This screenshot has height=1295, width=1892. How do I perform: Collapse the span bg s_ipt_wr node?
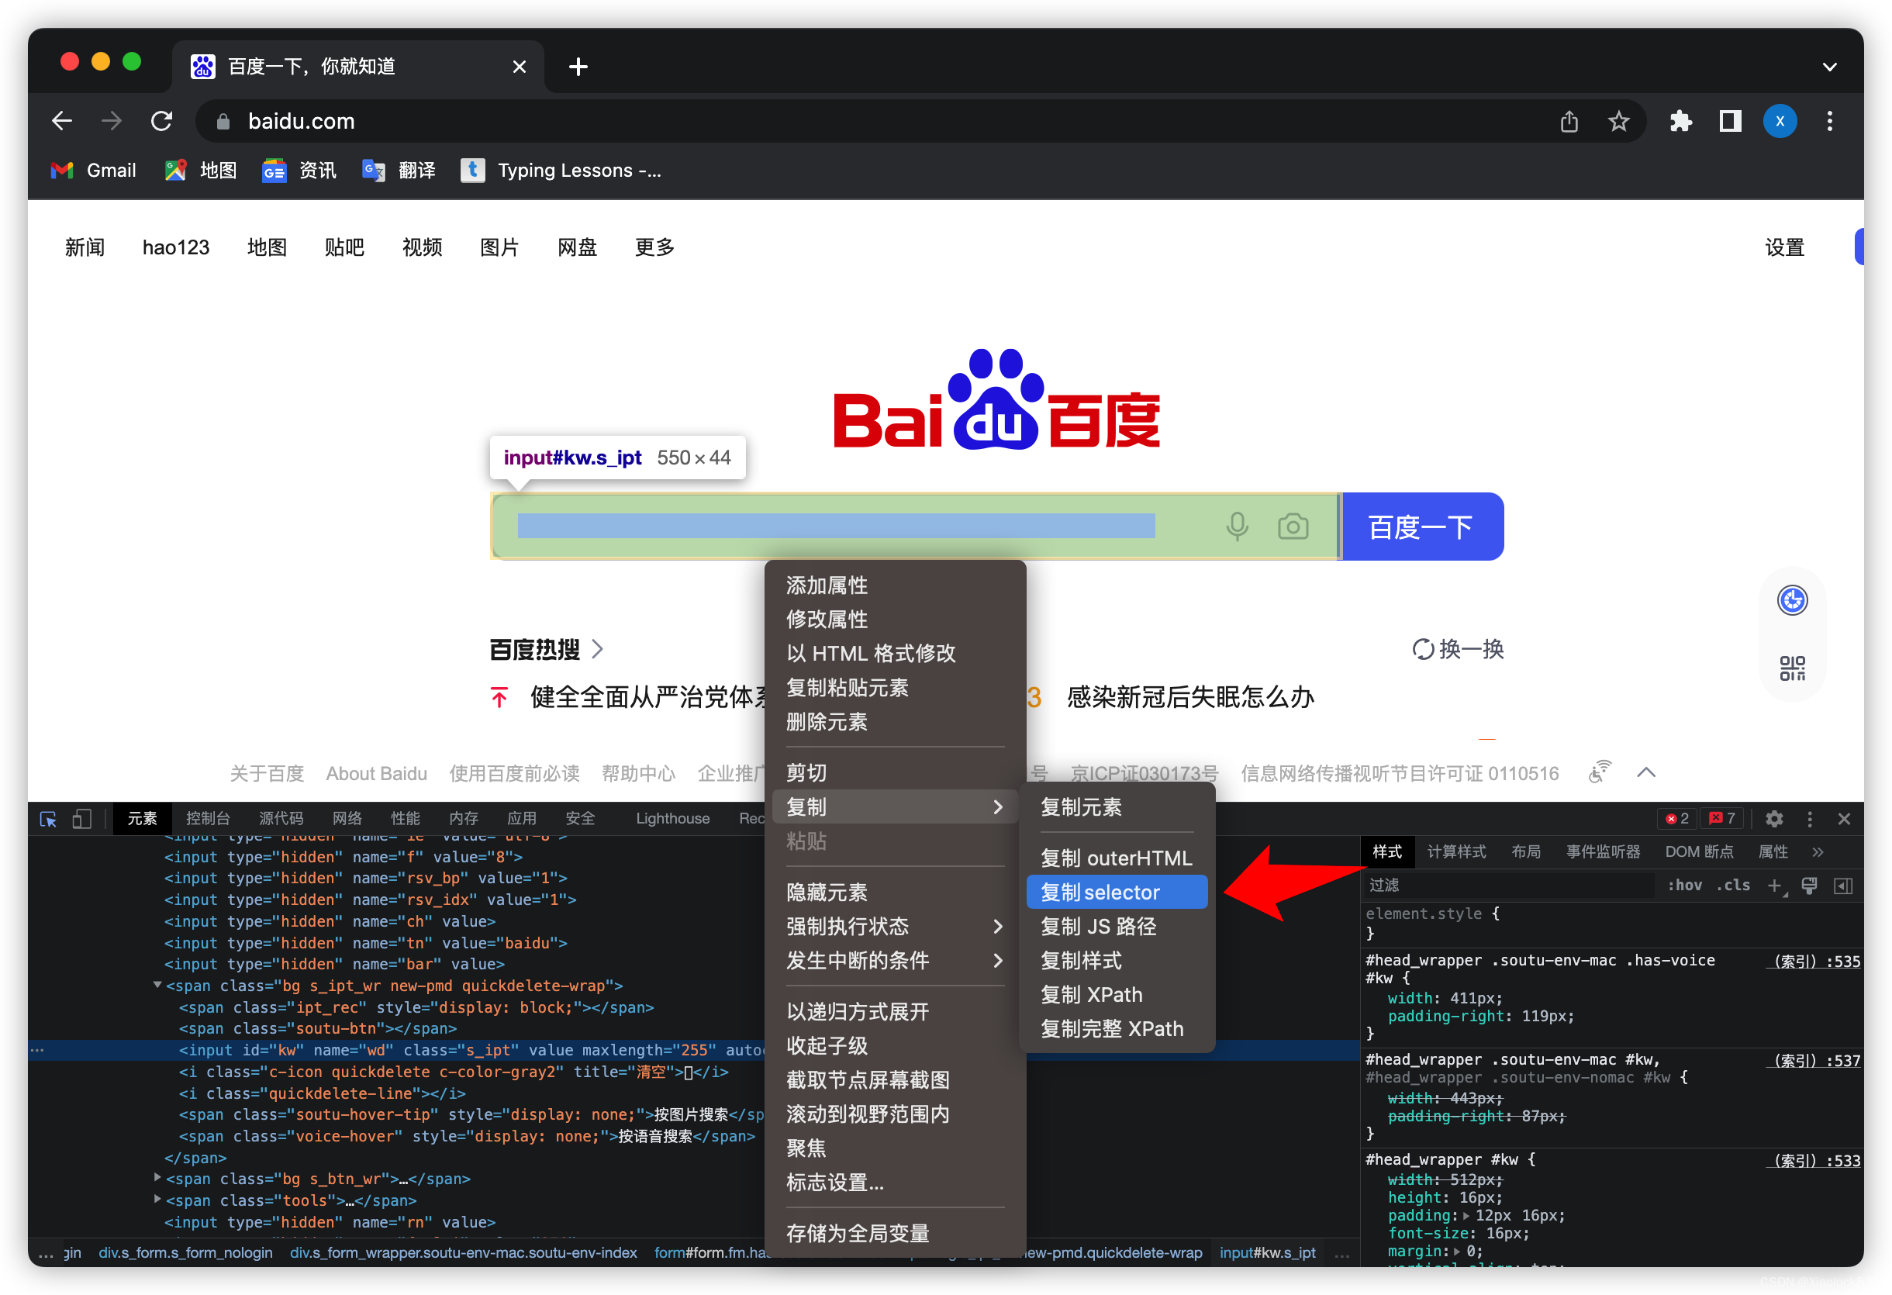pos(157,986)
